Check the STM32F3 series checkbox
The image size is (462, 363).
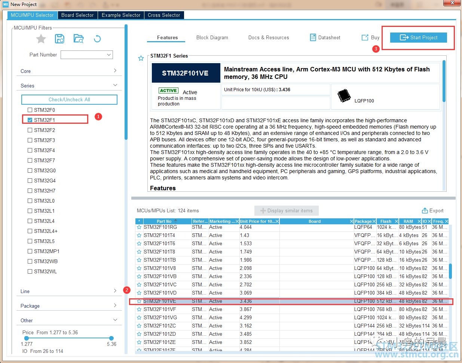point(30,140)
